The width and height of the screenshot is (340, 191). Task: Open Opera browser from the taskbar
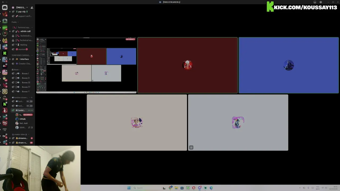194,188
